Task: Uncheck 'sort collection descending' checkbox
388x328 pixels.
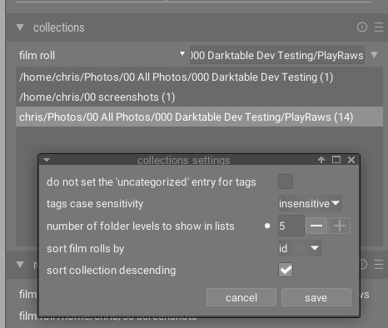Action: pos(286,270)
